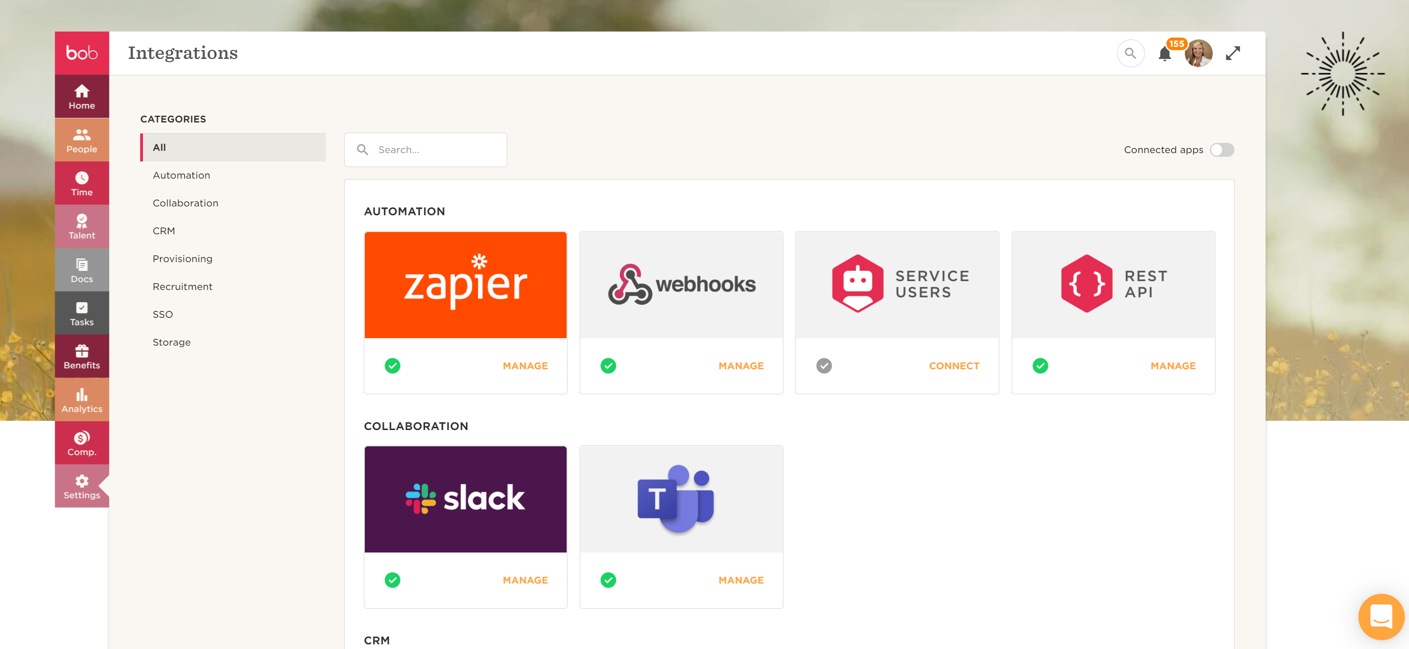1409x649 pixels.
Task: Click the gray checkmark on Service Users
Action: (824, 366)
